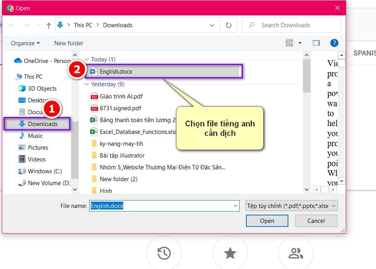This screenshot has width=376, height=269.
Task: Open History in the browser page
Action: click(164, 253)
